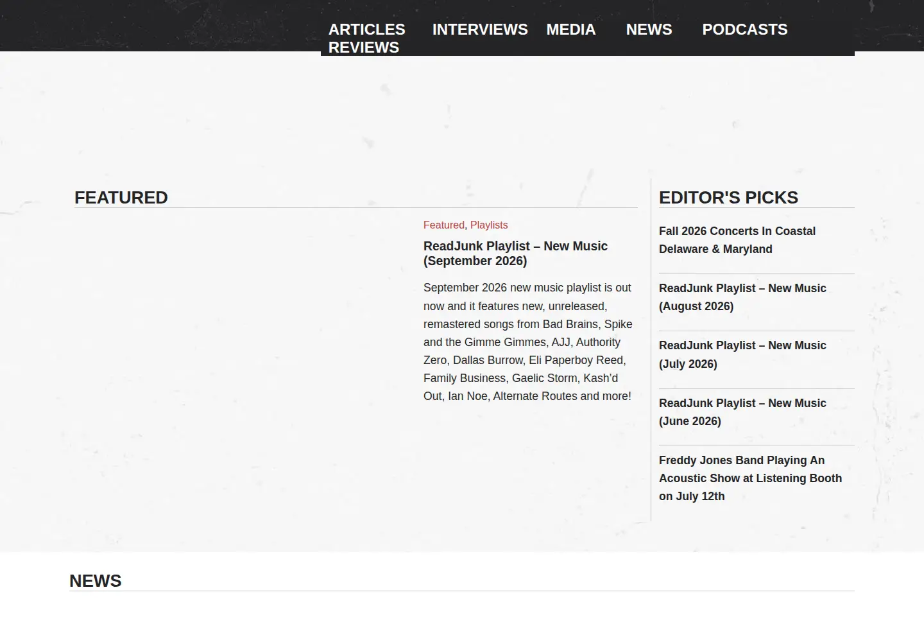Open the Interviews menu item
The image size is (924, 642).
[x=480, y=30]
